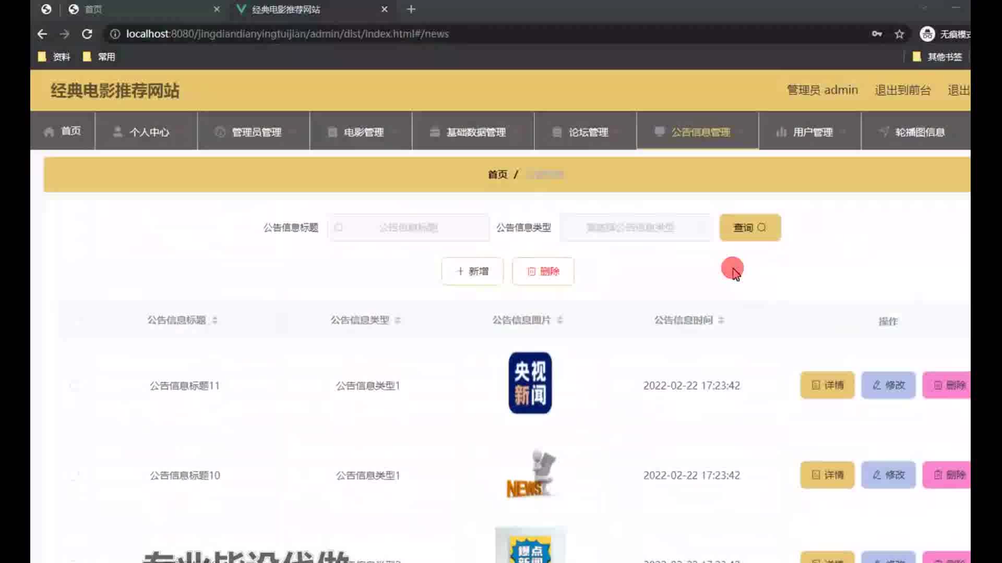Screen dimensions: 1002x563
Task: Open the 个人中心 navigation menu
Action: coord(146,132)
